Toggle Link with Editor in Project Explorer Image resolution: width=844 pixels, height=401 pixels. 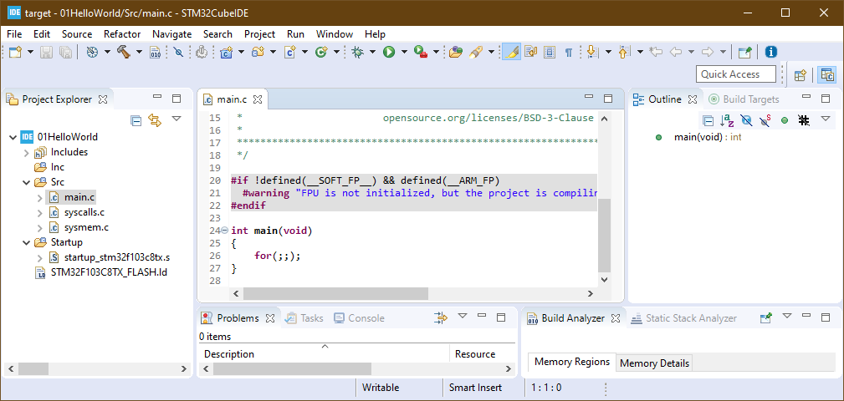coord(155,120)
